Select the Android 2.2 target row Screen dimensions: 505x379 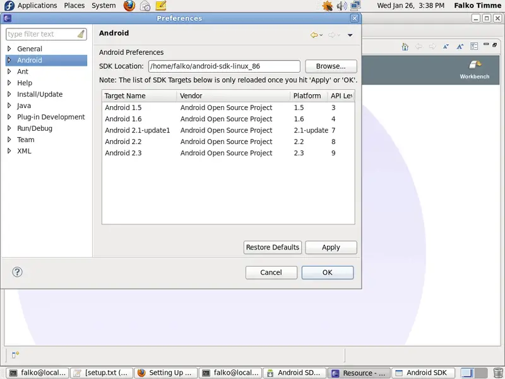point(229,141)
